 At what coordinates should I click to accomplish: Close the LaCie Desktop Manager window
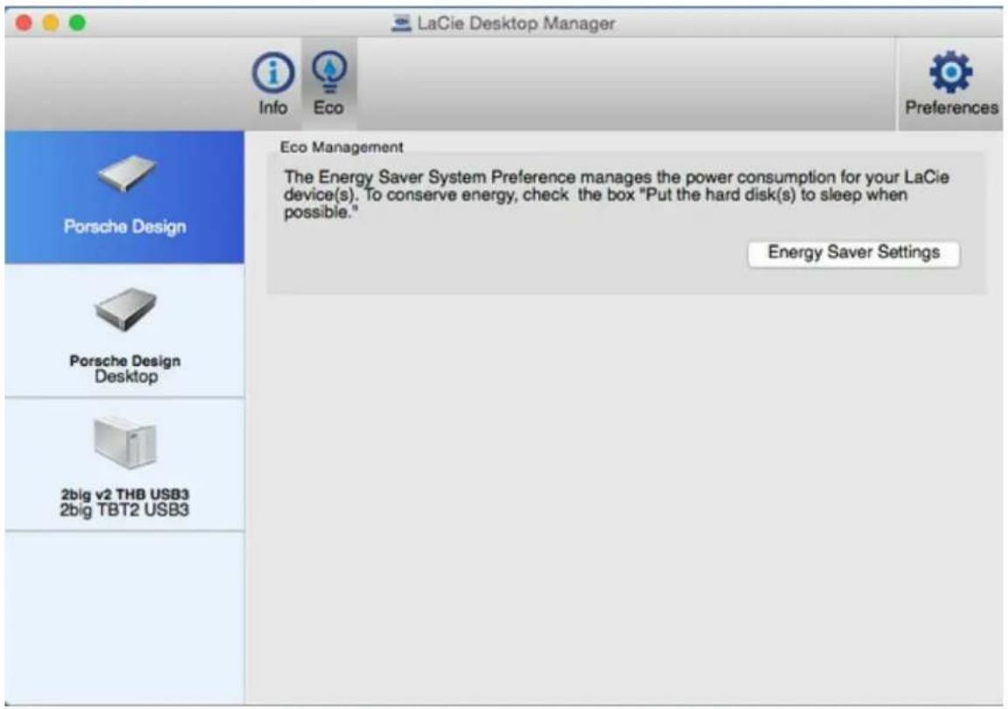[x=24, y=24]
